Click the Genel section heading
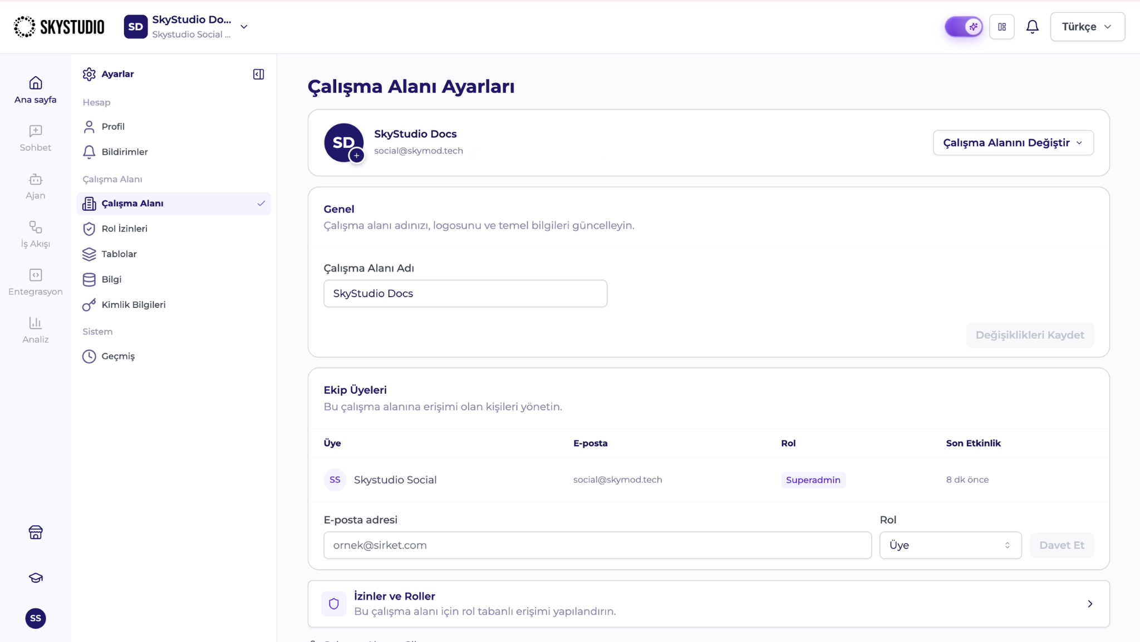Screen dimensions: 1140x642 [x=339, y=209]
